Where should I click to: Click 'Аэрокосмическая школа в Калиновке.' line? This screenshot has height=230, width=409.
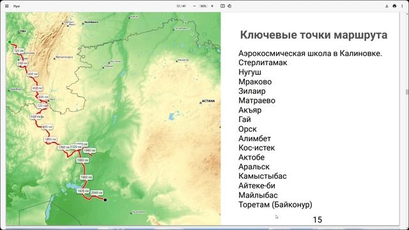[310, 54]
